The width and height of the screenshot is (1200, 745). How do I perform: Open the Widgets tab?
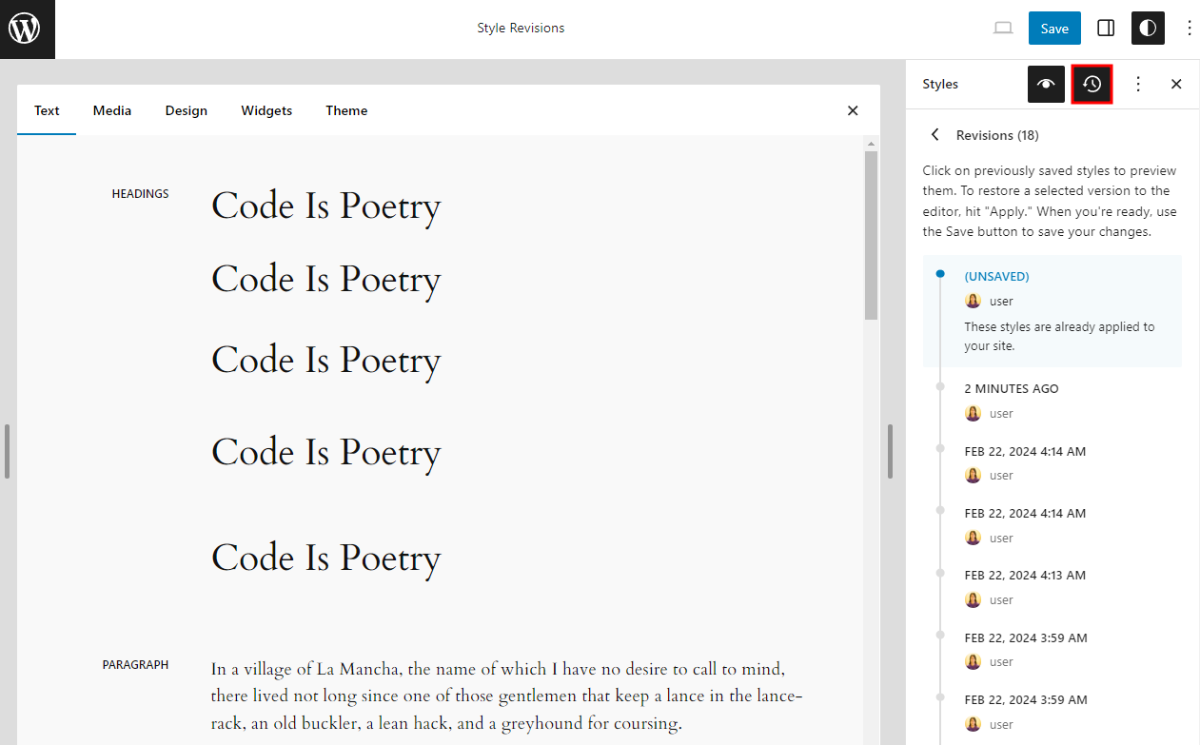tap(266, 110)
